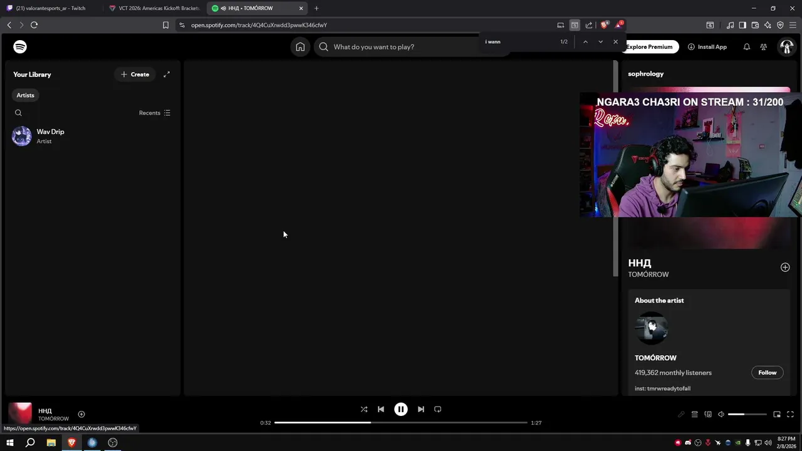Click the TOMÓRROW artist link under ННД title
This screenshot has width=802, height=451.
coord(648,274)
